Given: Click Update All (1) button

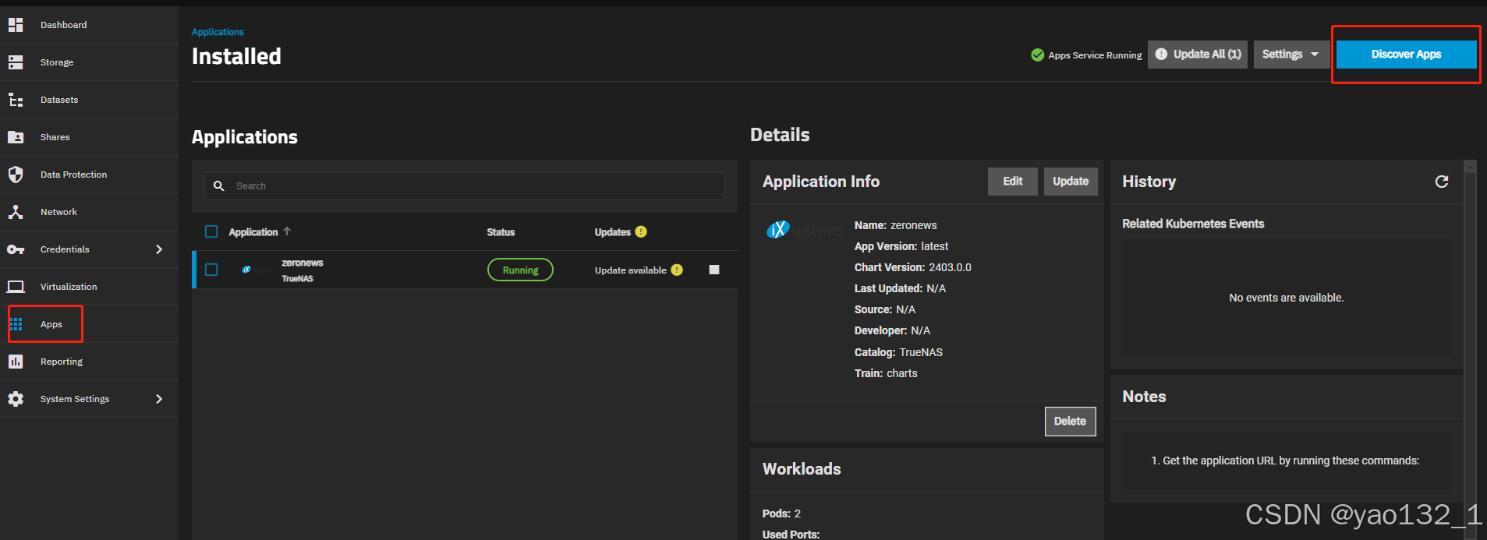Looking at the screenshot, I should [1198, 55].
